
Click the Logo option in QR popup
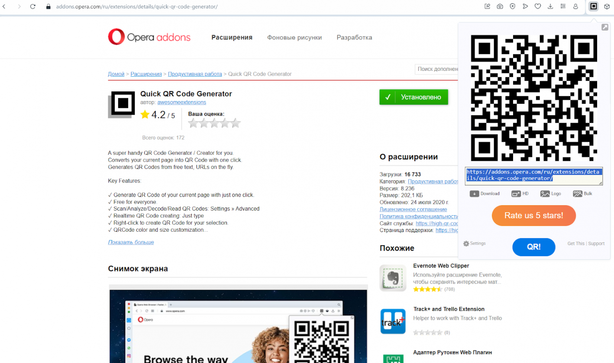pos(550,194)
